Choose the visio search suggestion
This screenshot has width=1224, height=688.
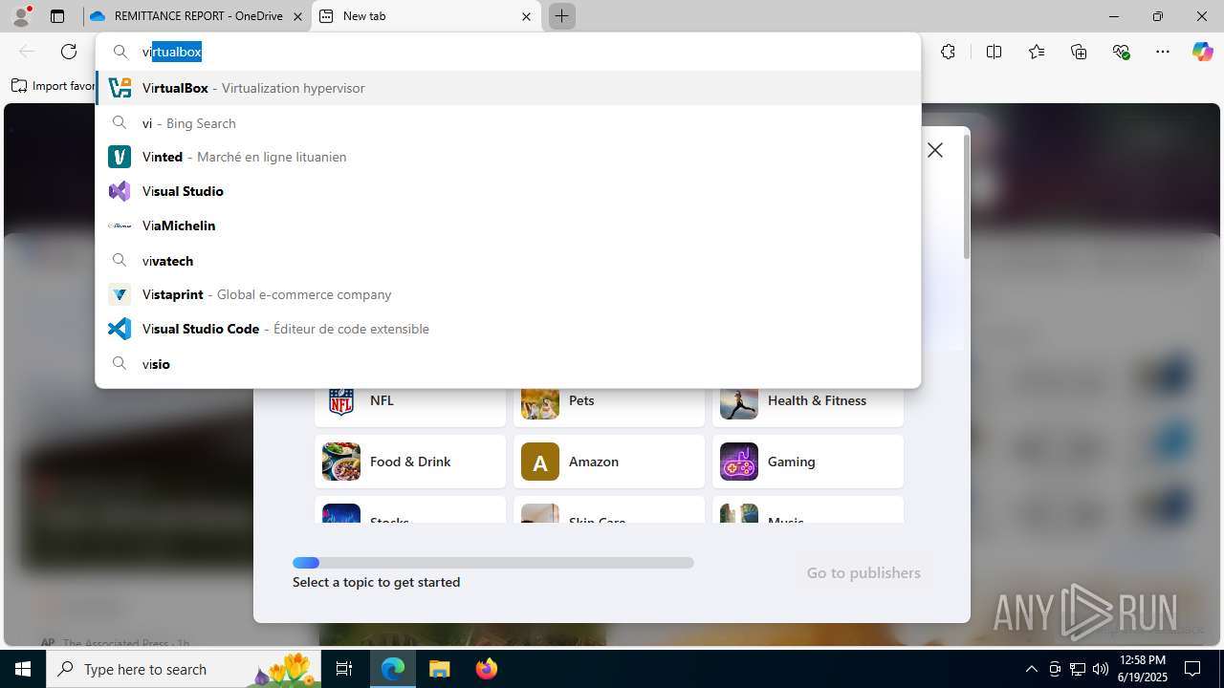pyautogui.click(x=509, y=364)
